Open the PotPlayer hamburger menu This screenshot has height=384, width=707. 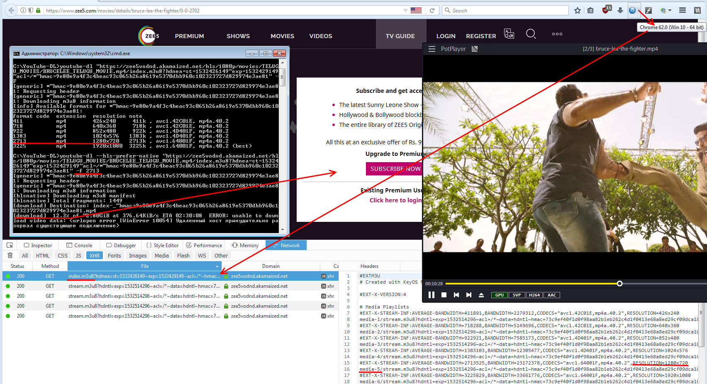(x=432, y=49)
